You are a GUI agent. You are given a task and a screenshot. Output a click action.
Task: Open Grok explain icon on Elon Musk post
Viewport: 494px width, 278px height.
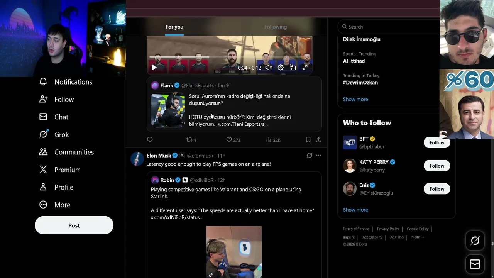tap(310, 155)
